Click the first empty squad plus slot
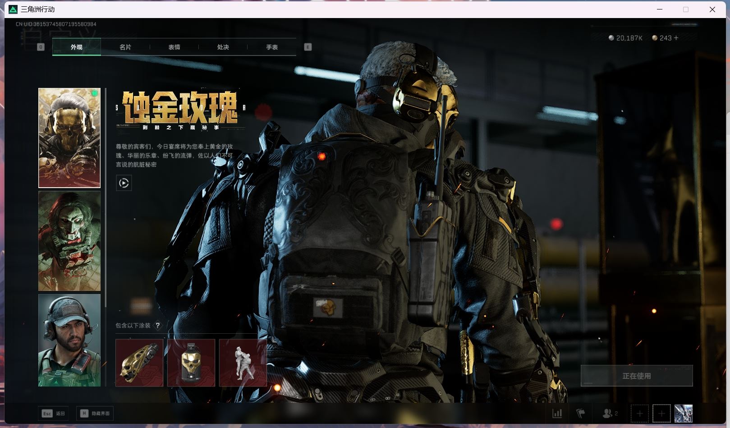This screenshot has width=730, height=428. 639,414
